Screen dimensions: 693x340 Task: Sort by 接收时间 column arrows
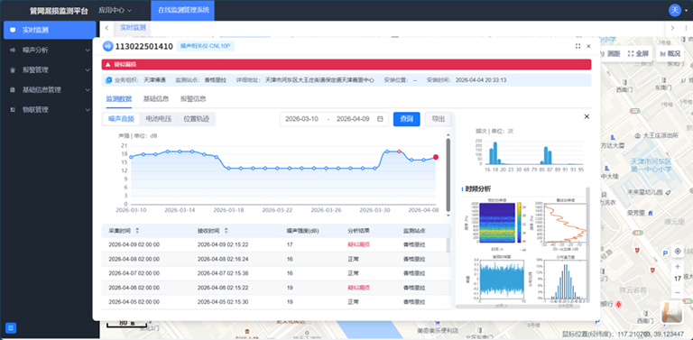pos(226,231)
